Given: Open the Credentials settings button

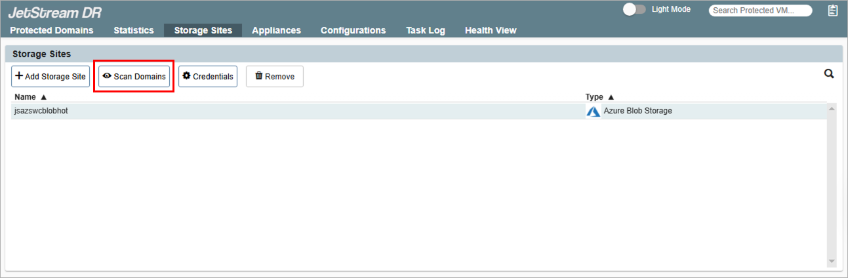Looking at the screenshot, I should [x=208, y=77].
